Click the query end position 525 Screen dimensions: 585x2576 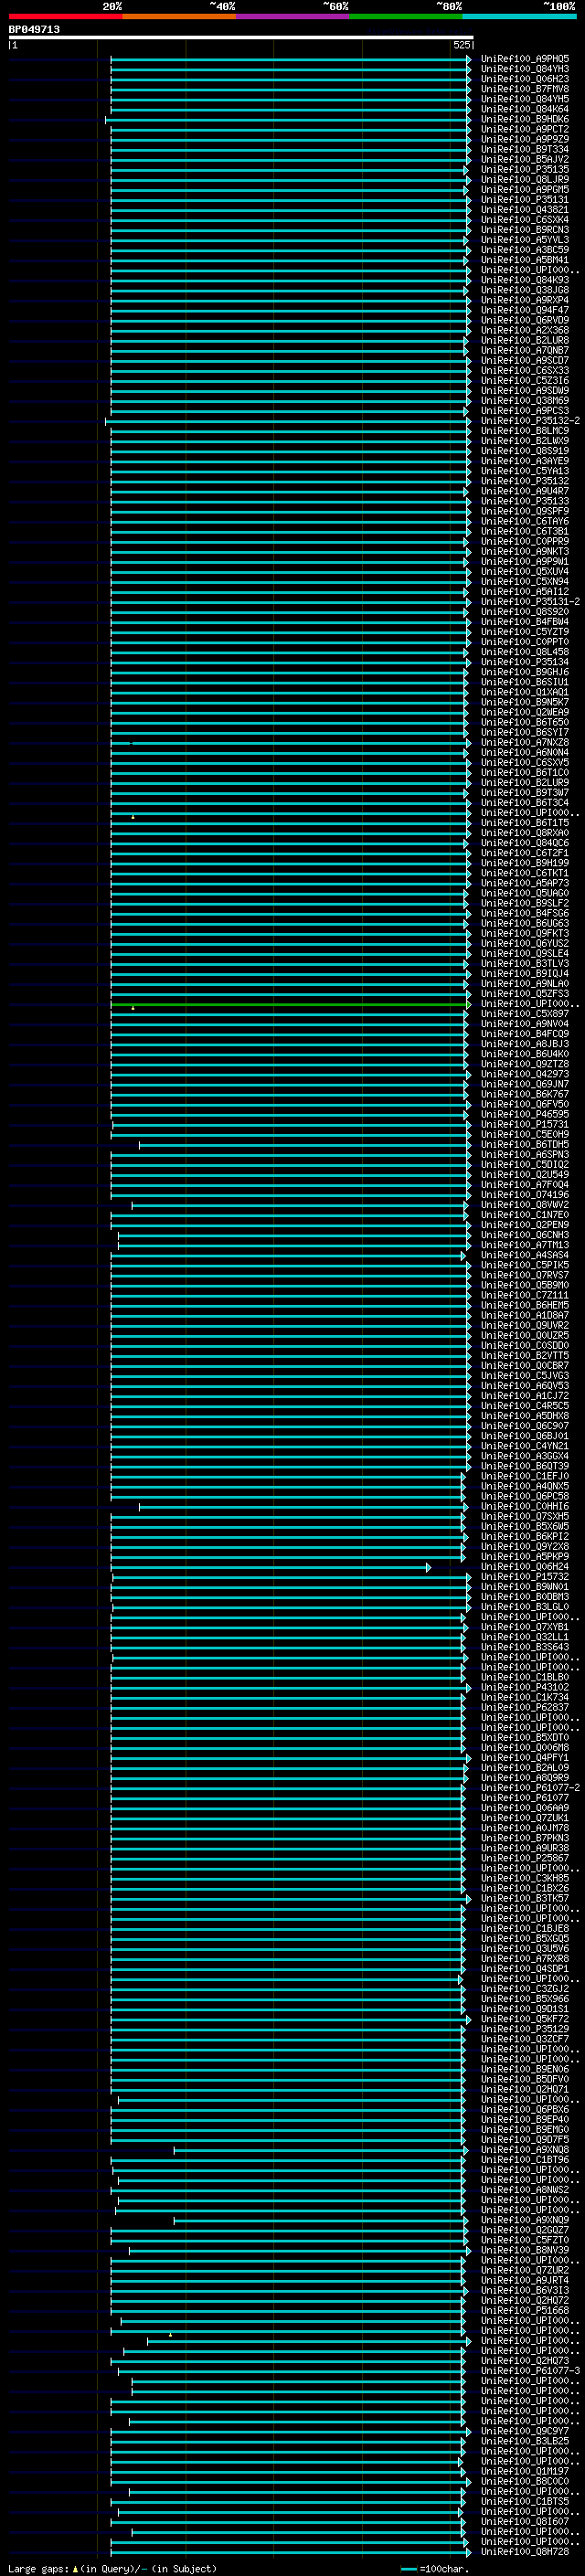click(x=461, y=45)
